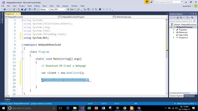This screenshot has height=111, width=198.
Task: Collapse the Main method code block
Action: point(22,59)
